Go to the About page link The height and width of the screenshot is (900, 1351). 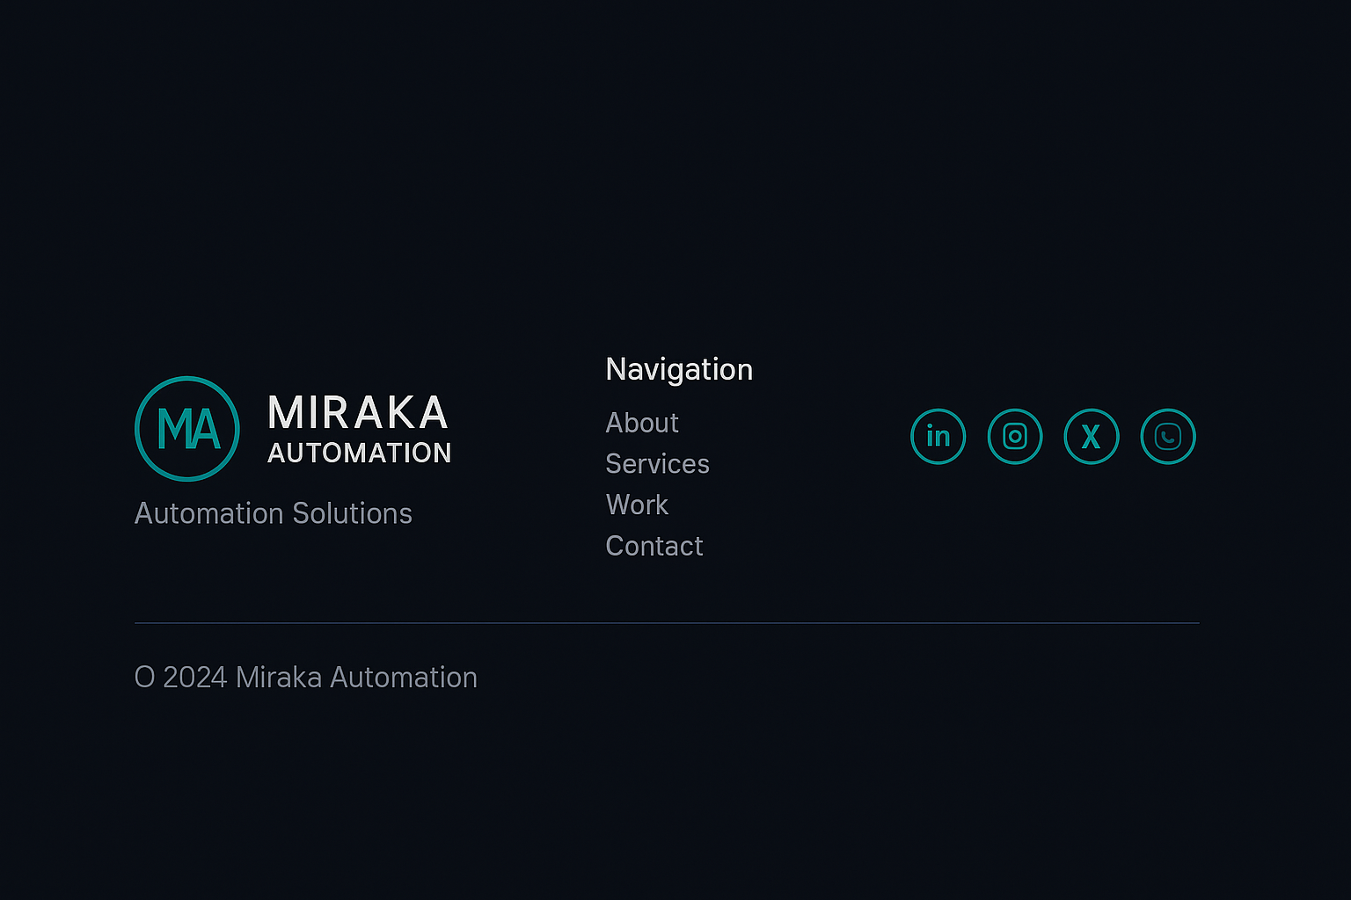[642, 423]
